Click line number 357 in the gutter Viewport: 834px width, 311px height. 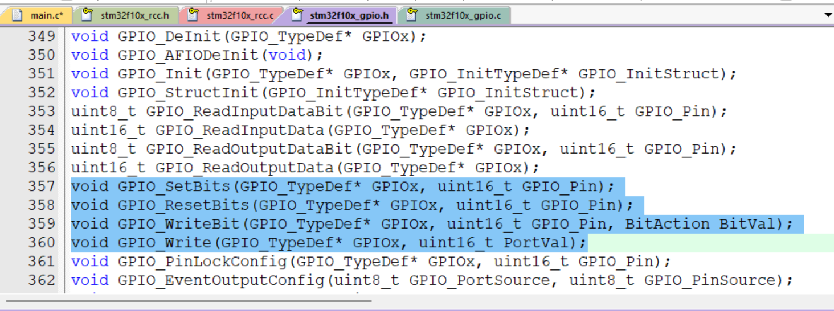tap(42, 186)
